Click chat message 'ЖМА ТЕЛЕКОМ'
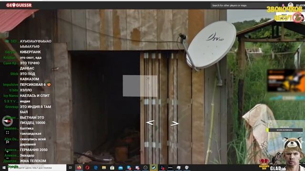The height and width of the screenshot is (171, 305). point(33,161)
